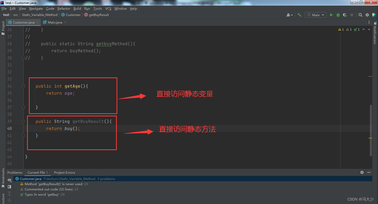Click the Customer class breadcrumb

(x=71, y=15)
